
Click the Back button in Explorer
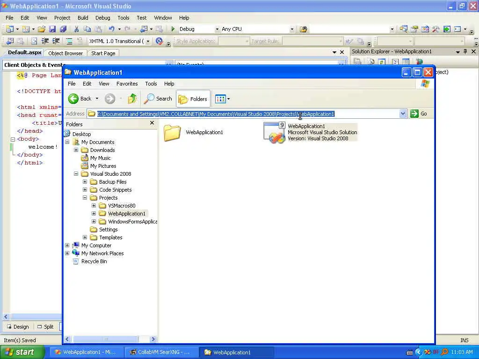(80, 99)
